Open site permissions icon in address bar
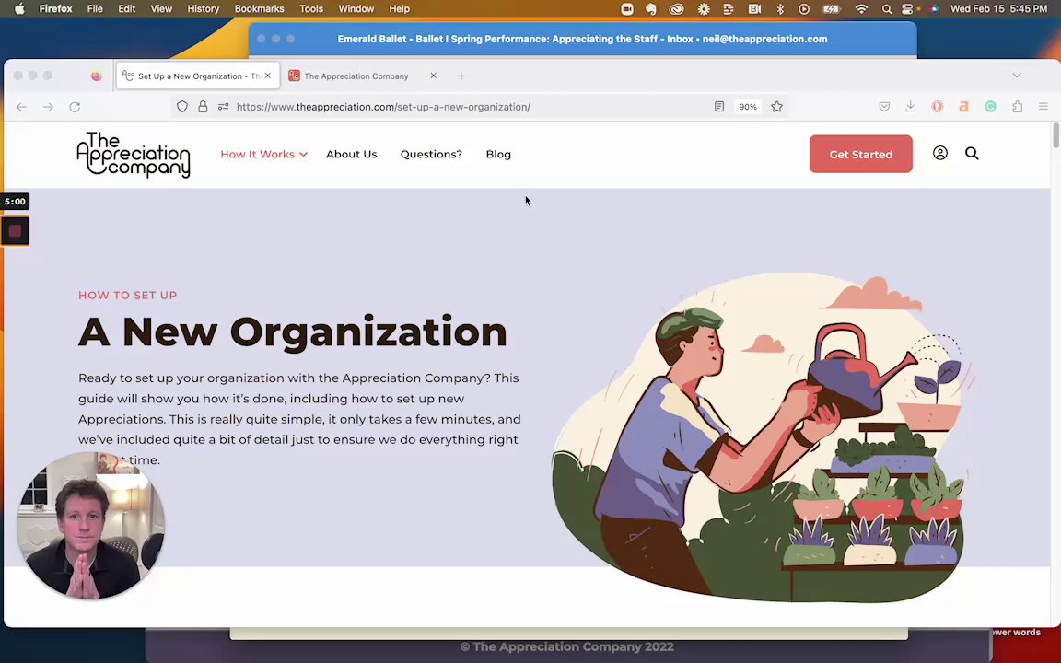 coord(223,106)
